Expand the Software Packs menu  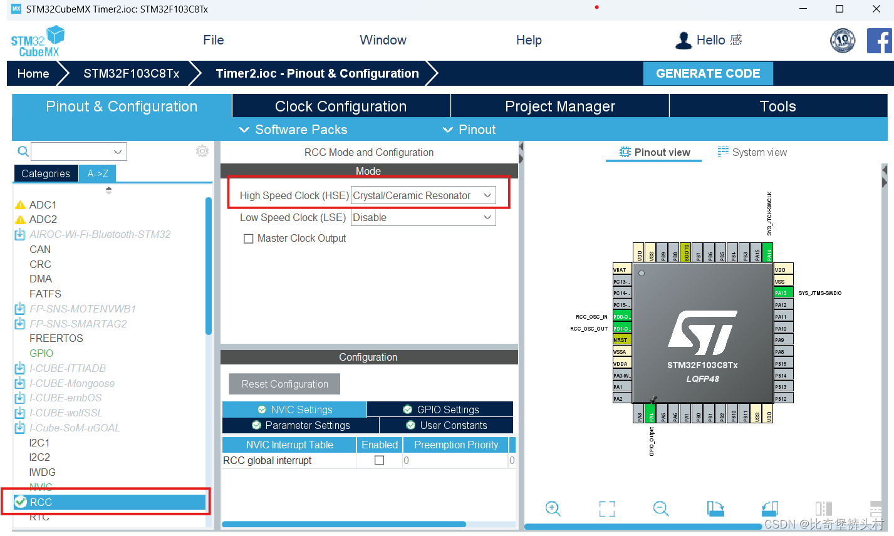[x=293, y=130]
